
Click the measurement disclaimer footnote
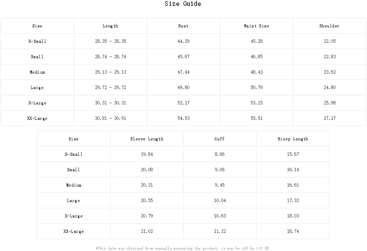point(182,248)
